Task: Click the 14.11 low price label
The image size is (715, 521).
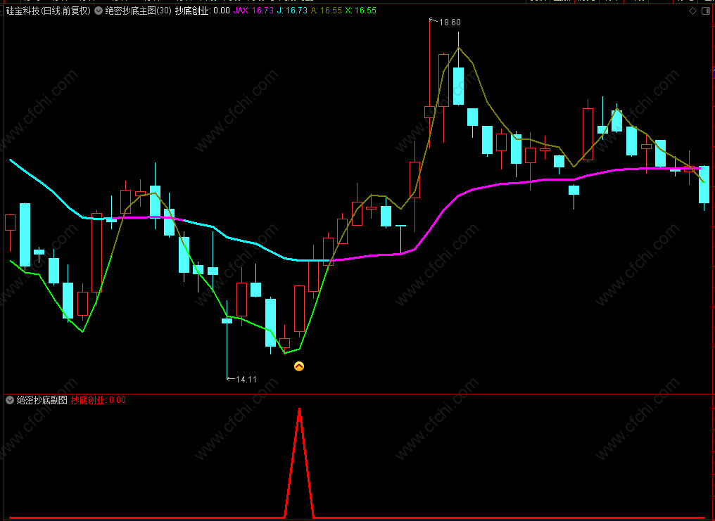Action: point(246,380)
